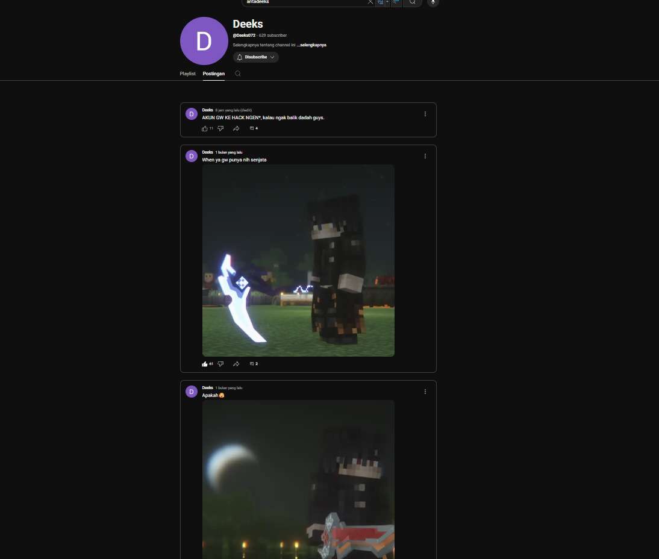Click the "629 subscriber" count text
659x559 pixels.
point(273,36)
